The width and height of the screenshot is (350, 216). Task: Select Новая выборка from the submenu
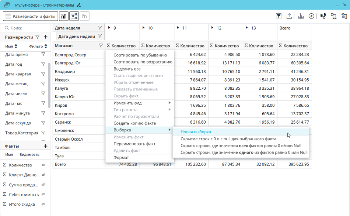coord(196,132)
